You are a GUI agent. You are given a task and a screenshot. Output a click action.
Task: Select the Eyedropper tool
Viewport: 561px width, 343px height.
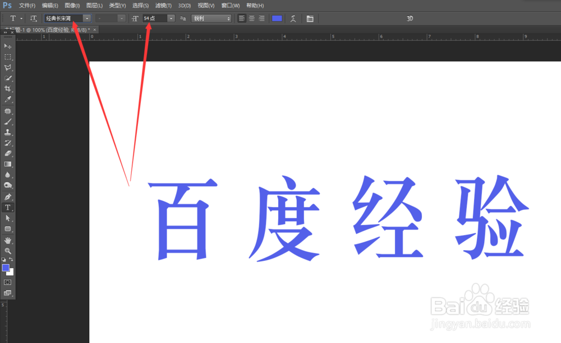click(x=7, y=99)
